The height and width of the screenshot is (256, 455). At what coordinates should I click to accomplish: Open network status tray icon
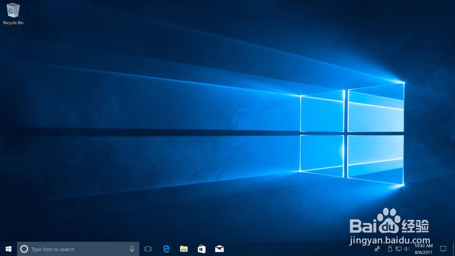(399, 249)
